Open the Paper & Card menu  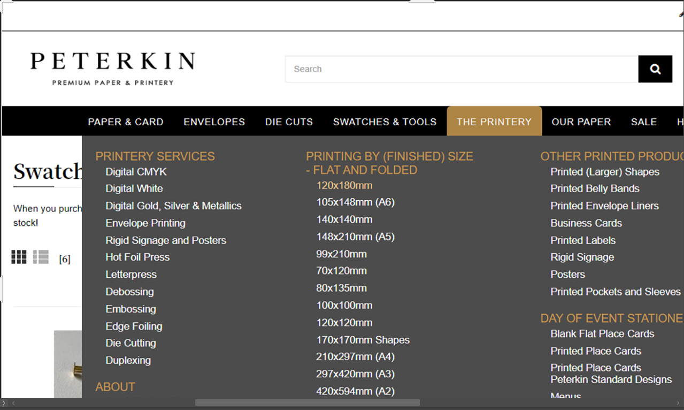point(126,122)
